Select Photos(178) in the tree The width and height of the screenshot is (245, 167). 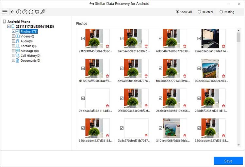tap(29, 31)
